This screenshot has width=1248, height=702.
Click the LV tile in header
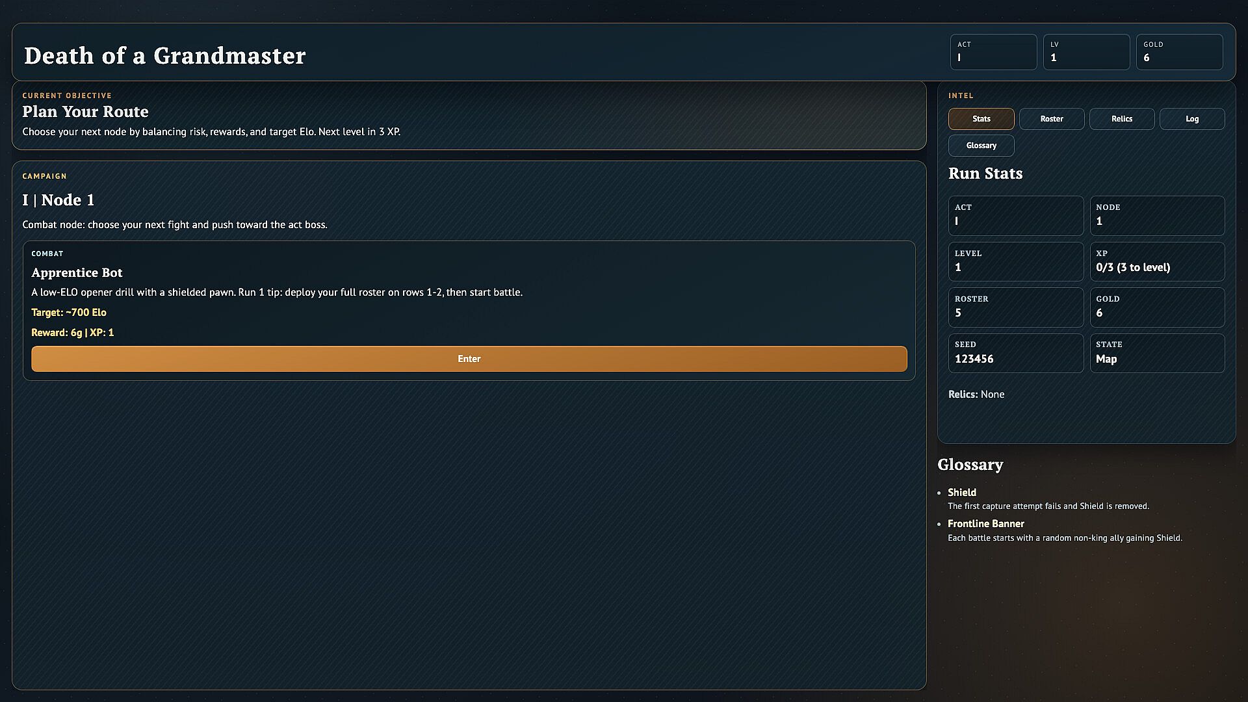1086,52
